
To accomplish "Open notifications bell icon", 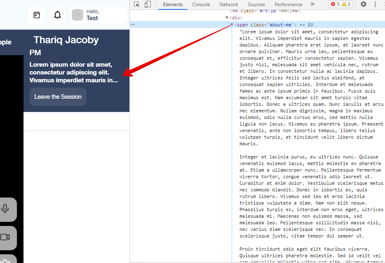I will point(57,15).
